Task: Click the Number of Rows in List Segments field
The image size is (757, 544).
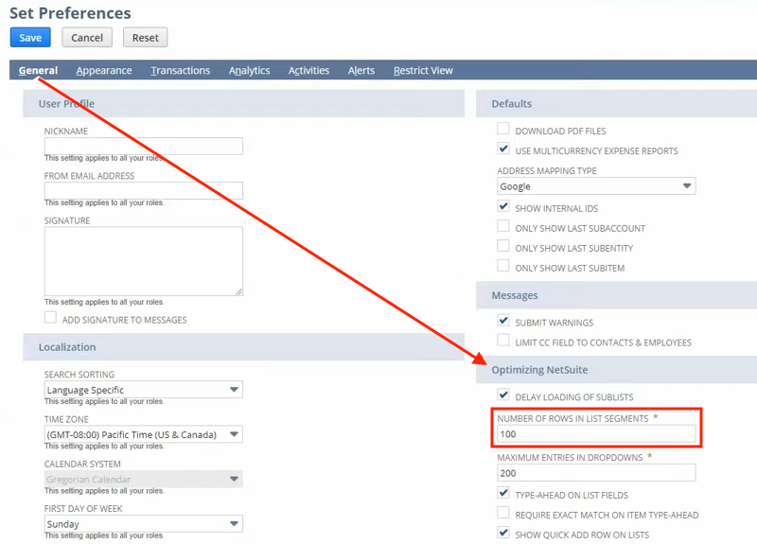Action: [596, 435]
